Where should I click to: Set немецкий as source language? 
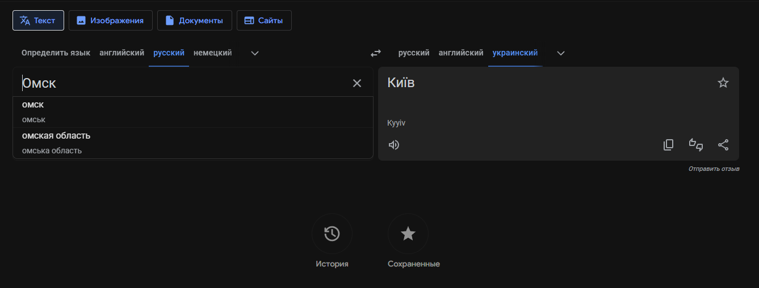(x=212, y=53)
